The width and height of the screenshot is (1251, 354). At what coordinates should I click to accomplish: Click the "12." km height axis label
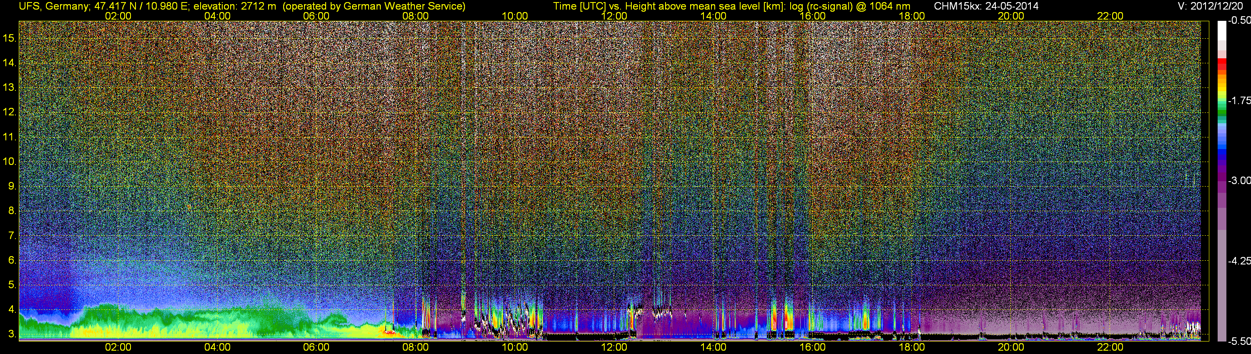point(10,112)
